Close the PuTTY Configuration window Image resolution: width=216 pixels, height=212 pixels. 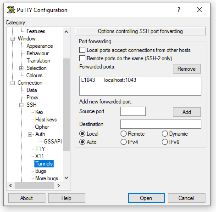[x=199, y=10]
